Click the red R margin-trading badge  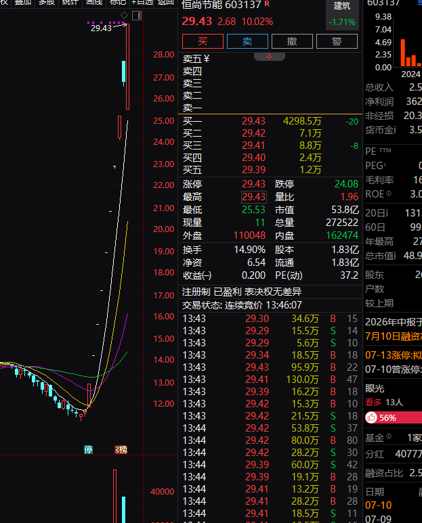tap(267, 3)
